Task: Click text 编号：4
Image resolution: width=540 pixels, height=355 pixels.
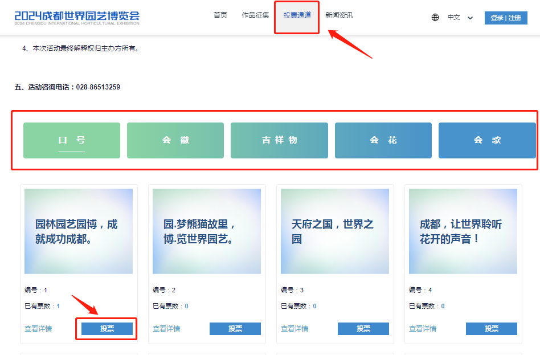Action: [420, 290]
